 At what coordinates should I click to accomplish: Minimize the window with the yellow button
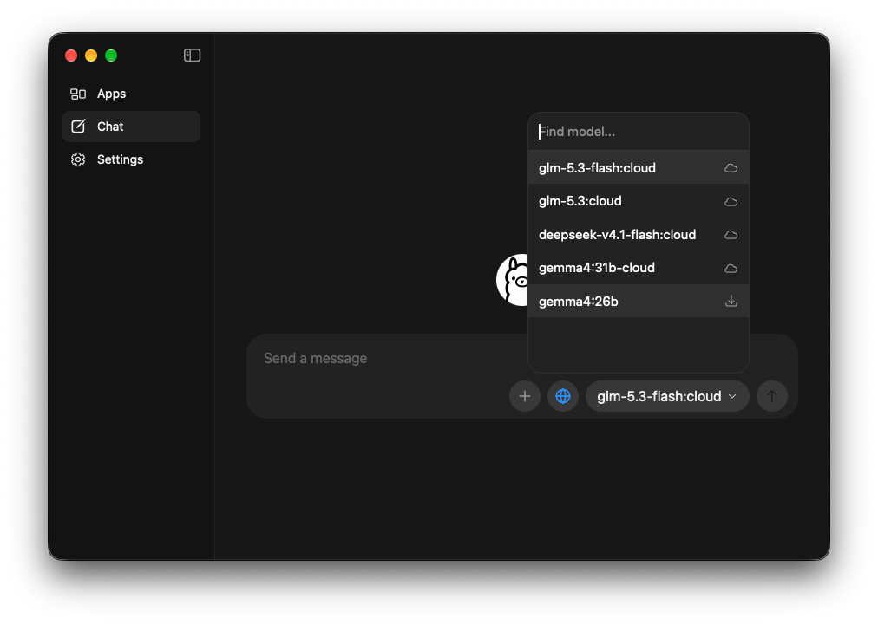(91, 55)
